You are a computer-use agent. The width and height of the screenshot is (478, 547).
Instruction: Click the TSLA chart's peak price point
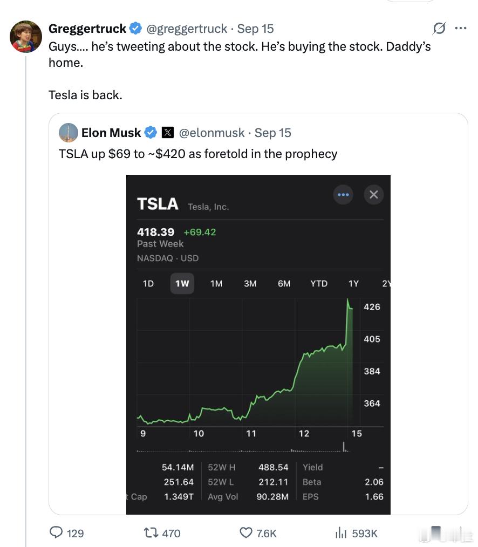click(x=347, y=299)
